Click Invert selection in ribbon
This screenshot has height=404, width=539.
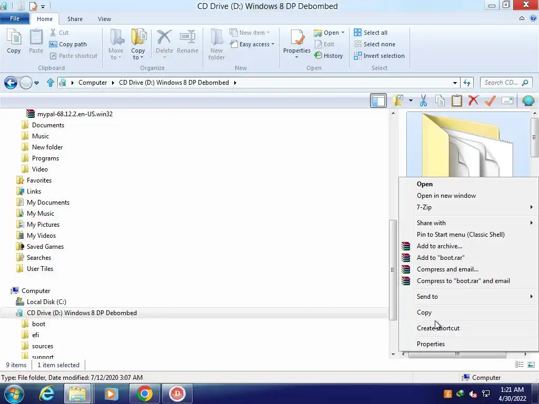(379, 56)
